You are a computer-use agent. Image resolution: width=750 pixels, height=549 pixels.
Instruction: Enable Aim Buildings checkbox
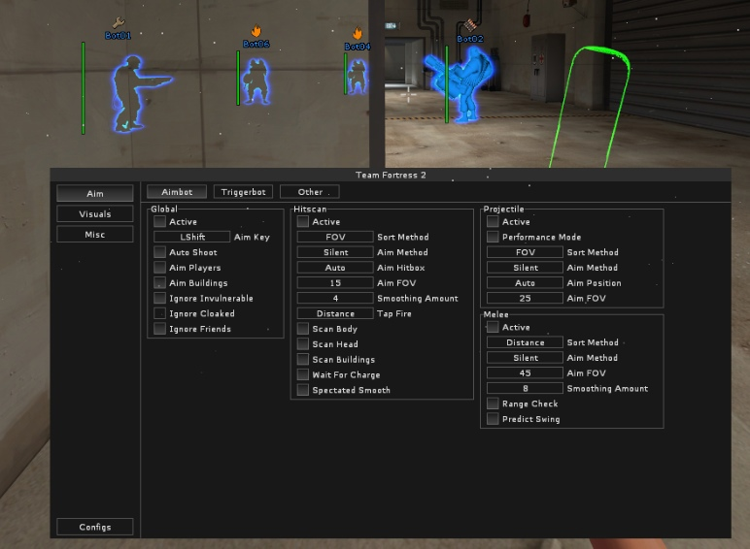[159, 282]
